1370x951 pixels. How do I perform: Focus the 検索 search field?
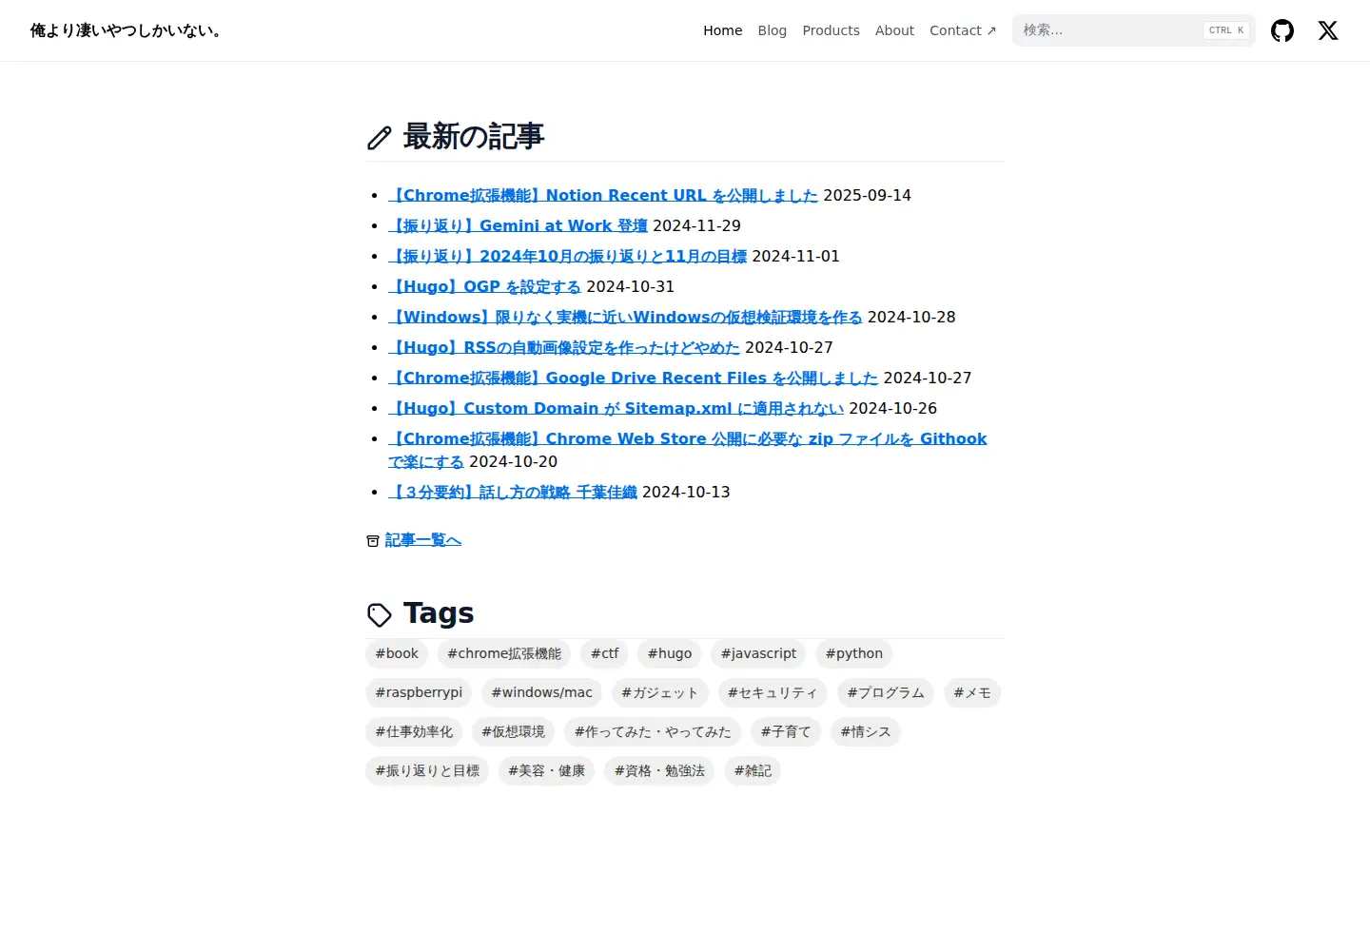point(1134,30)
